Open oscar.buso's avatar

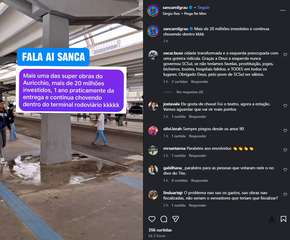click(153, 55)
